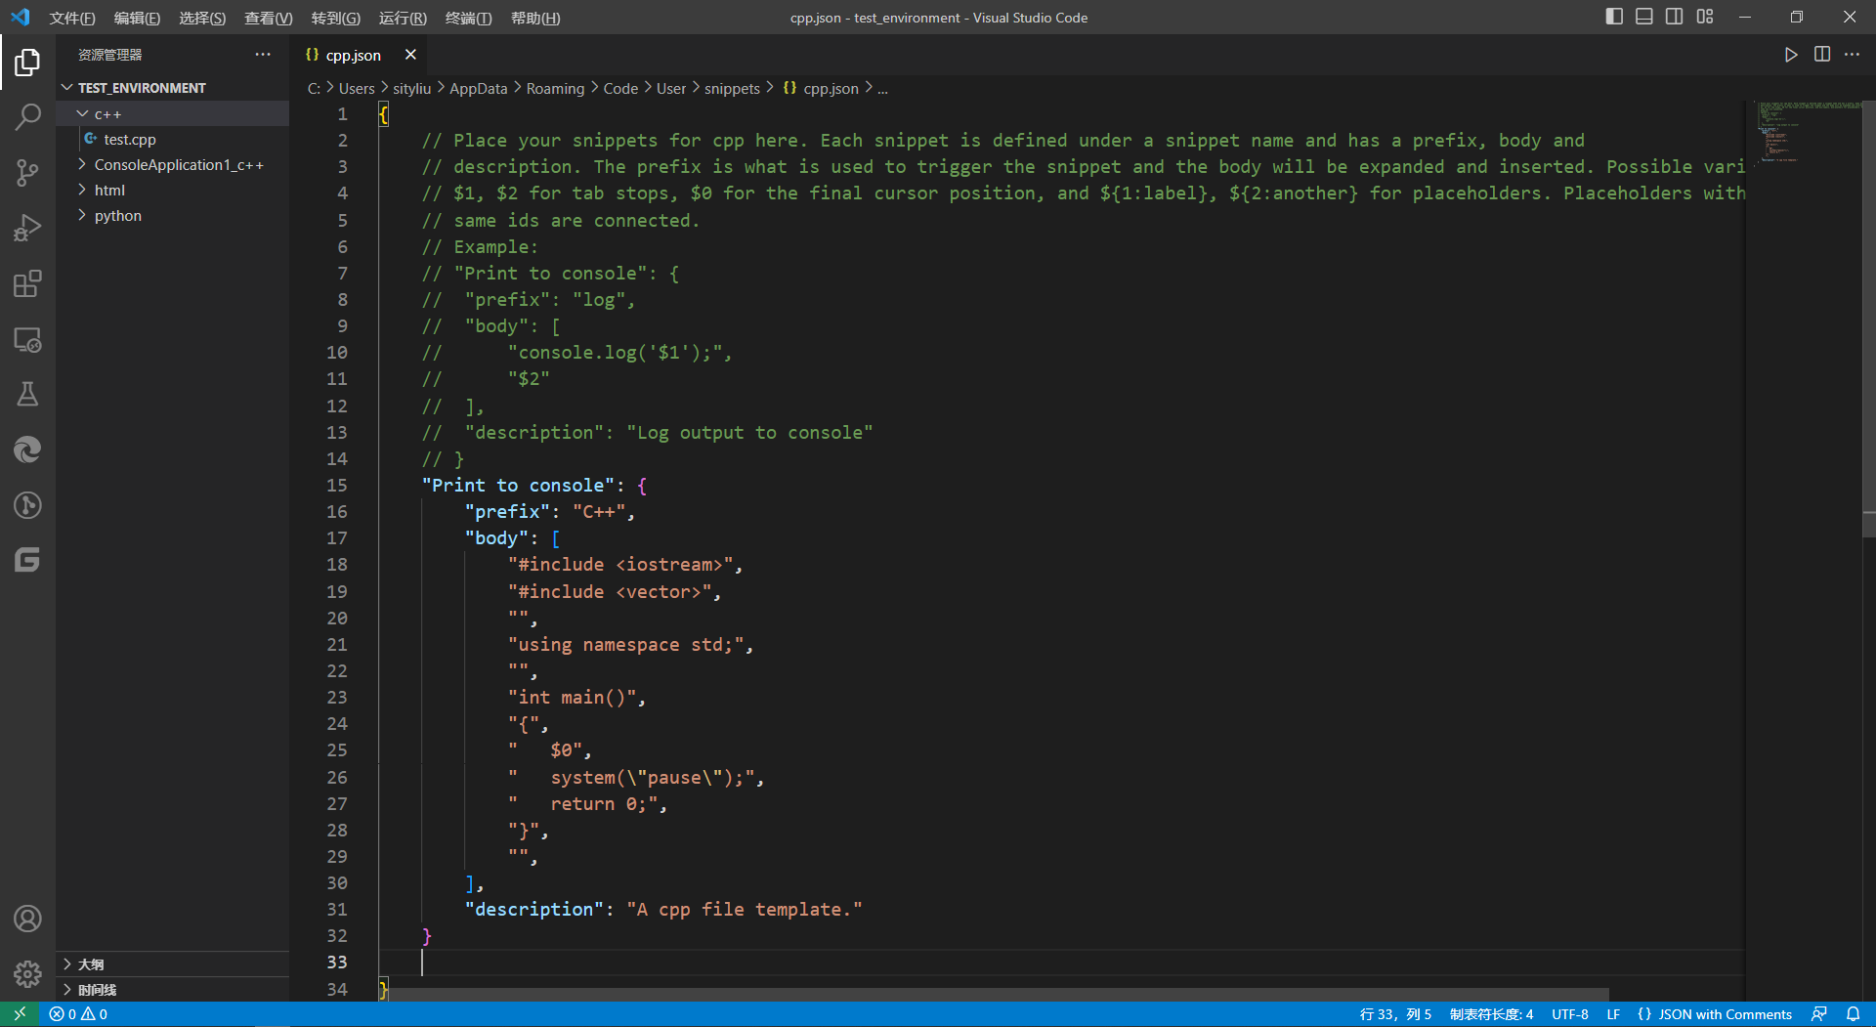Open the Testing flask view
Screen dimensions: 1876x1027
(x=27, y=395)
